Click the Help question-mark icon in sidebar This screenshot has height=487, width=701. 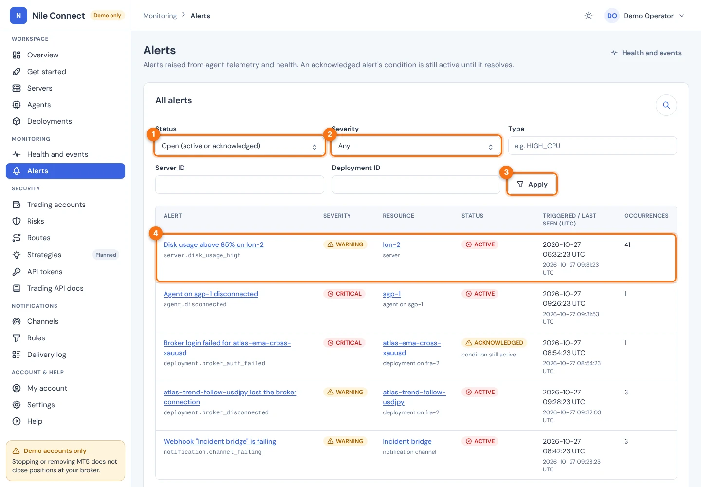click(17, 421)
